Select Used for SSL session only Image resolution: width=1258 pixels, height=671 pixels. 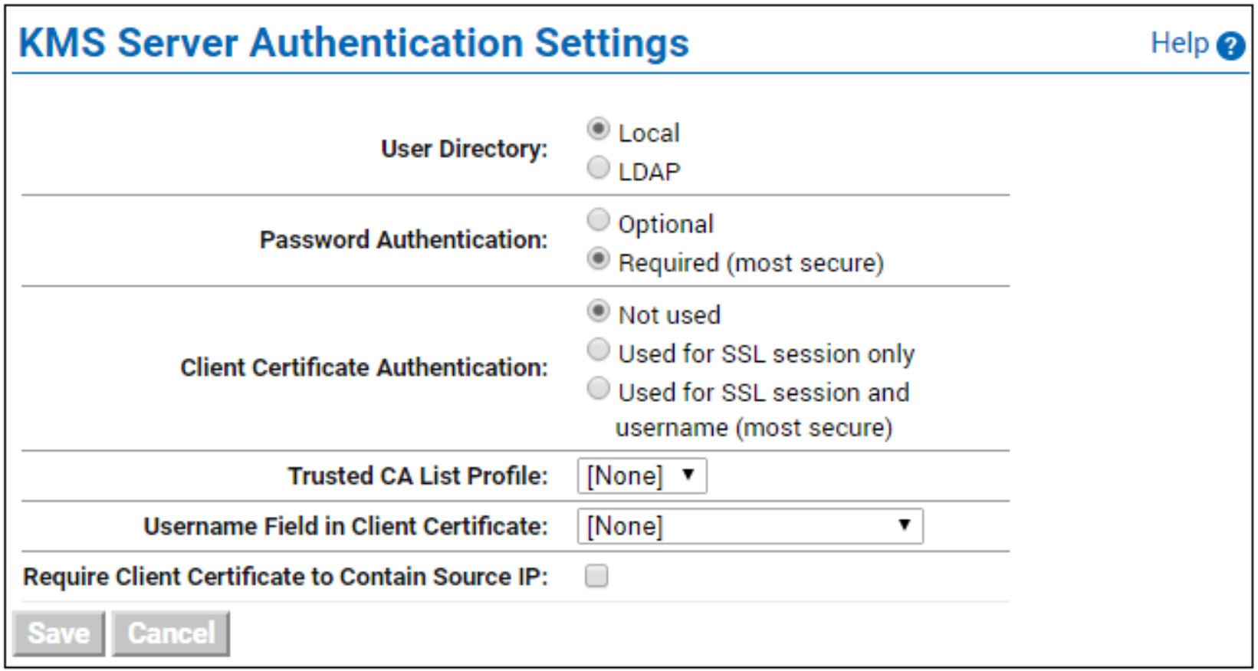598,350
